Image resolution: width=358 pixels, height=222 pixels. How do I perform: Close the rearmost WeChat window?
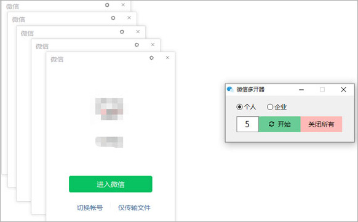pyautogui.click(x=123, y=4)
